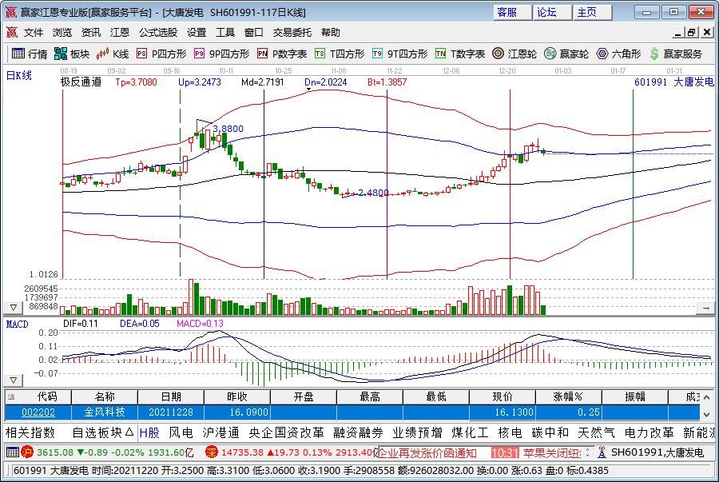Viewport: 719px width, 482px height.
Task: Select the 融资融券 tab
Action: (x=358, y=432)
